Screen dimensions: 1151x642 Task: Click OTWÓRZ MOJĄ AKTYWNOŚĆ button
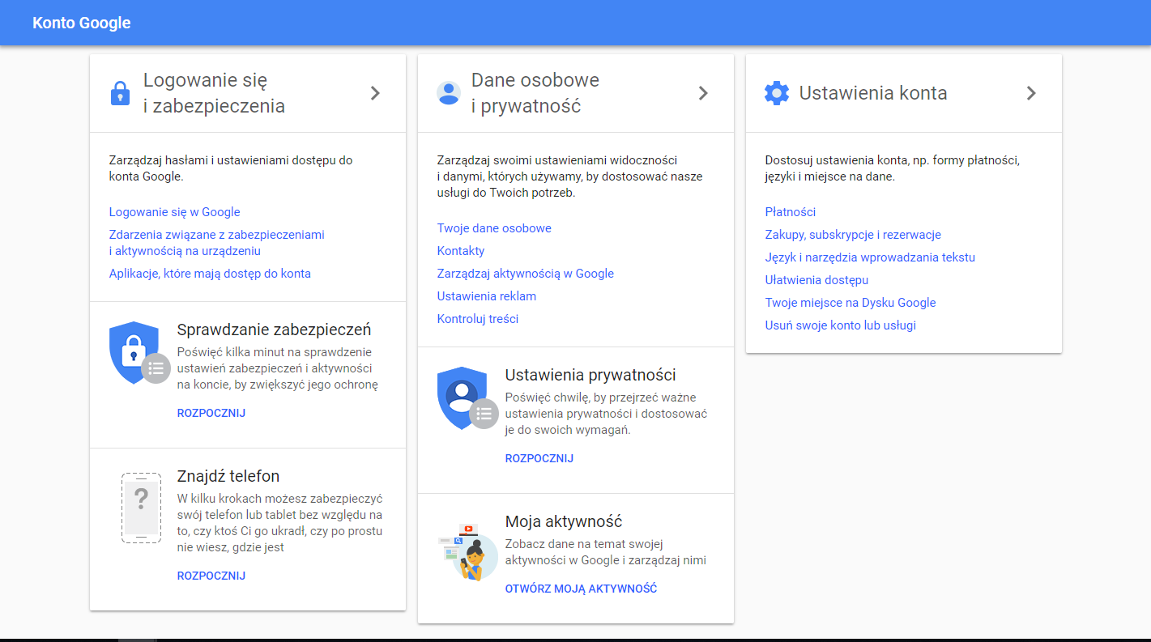click(x=581, y=589)
